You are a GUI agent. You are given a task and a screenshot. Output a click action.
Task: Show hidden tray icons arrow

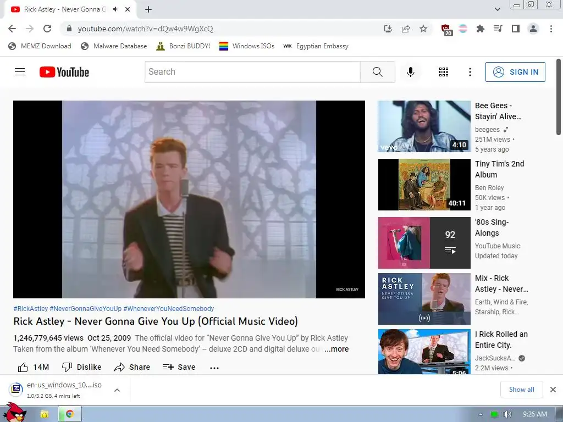(x=481, y=414)
